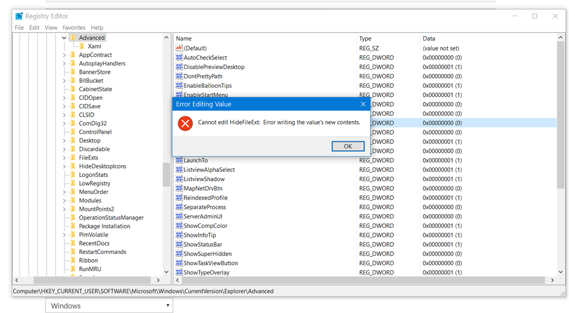Click the EnableBalloonTips DWORD icon

(179, 86)
